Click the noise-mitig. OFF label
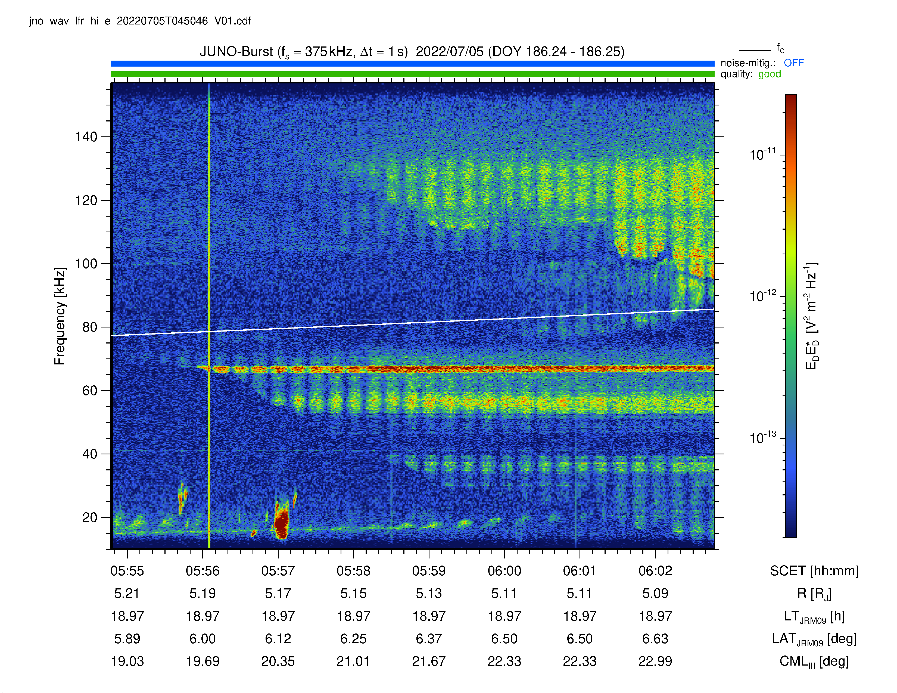The height and width of the screenshot is (693, 897). point(793,63)
